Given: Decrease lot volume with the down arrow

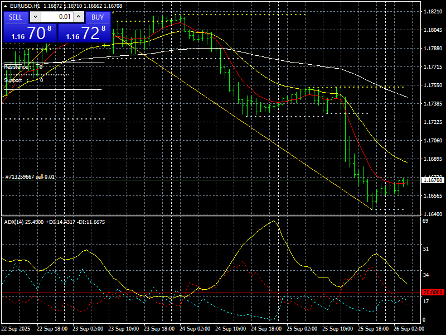Looking at the screenshot, I should 35,17.
